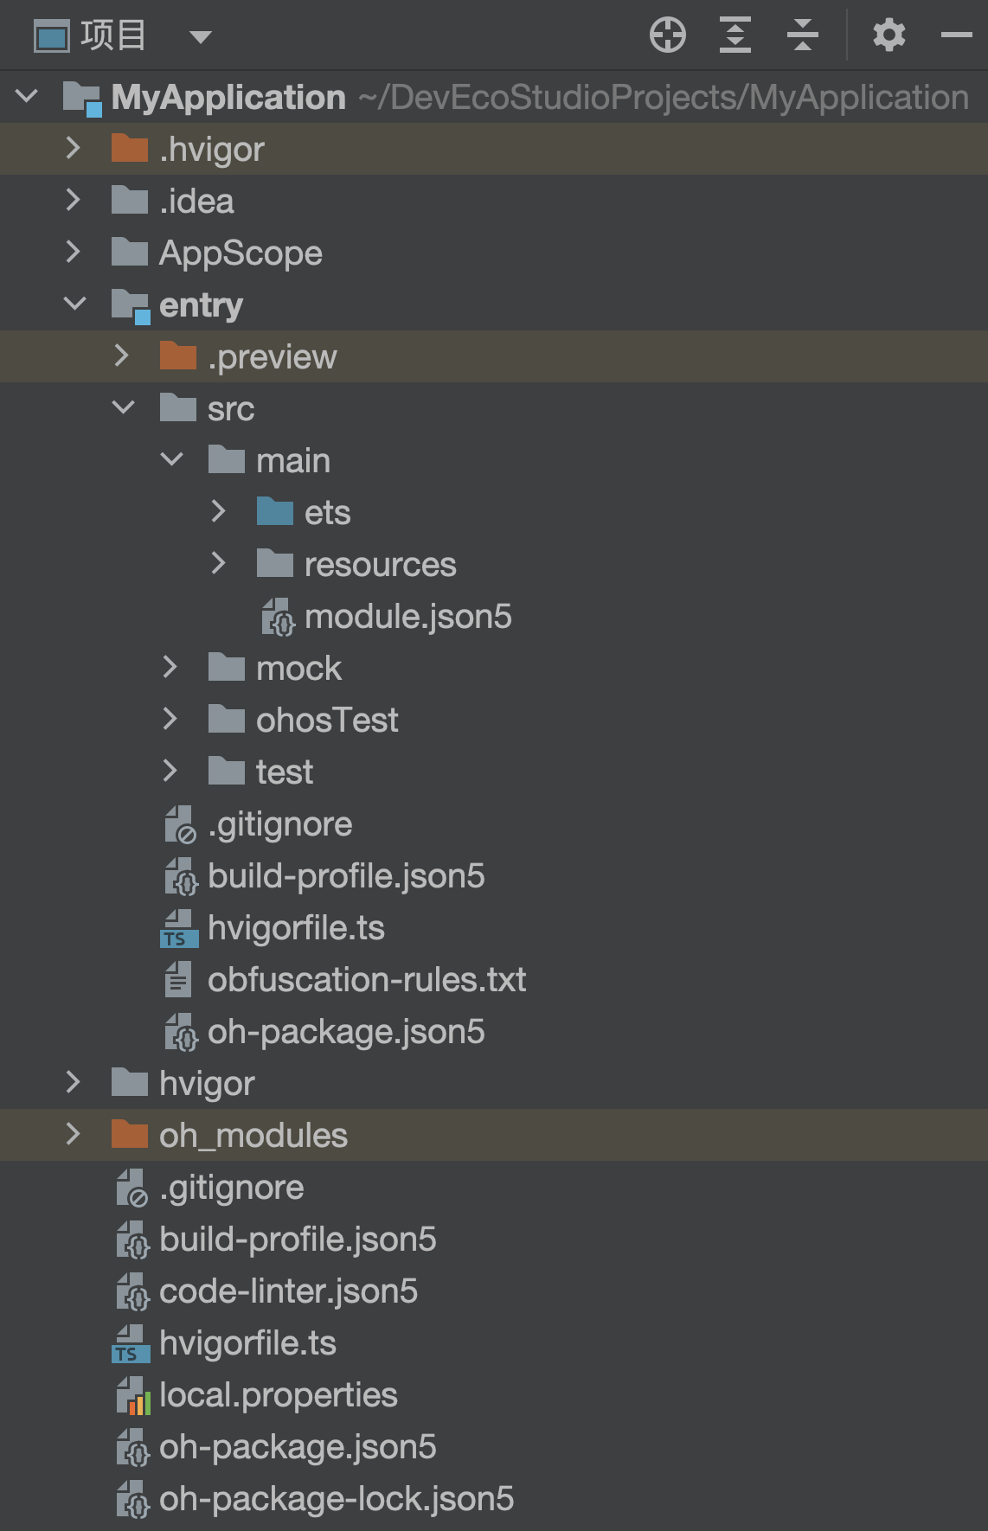This screenshot has height=1531, width=988.
Task: Select the oh_modules folder name
Action: click(253, 1136)
